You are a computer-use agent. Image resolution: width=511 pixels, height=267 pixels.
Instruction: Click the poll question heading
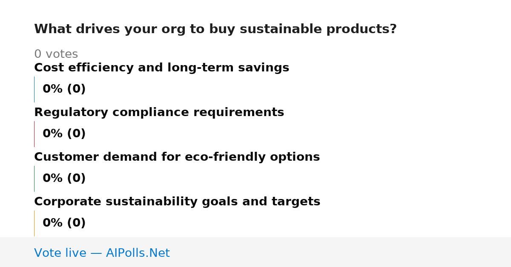(215, 29)
